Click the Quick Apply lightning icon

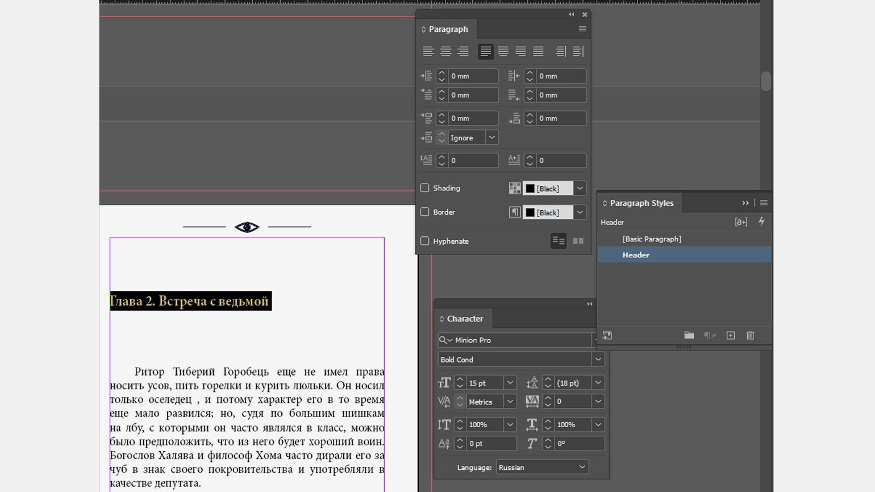761,222
